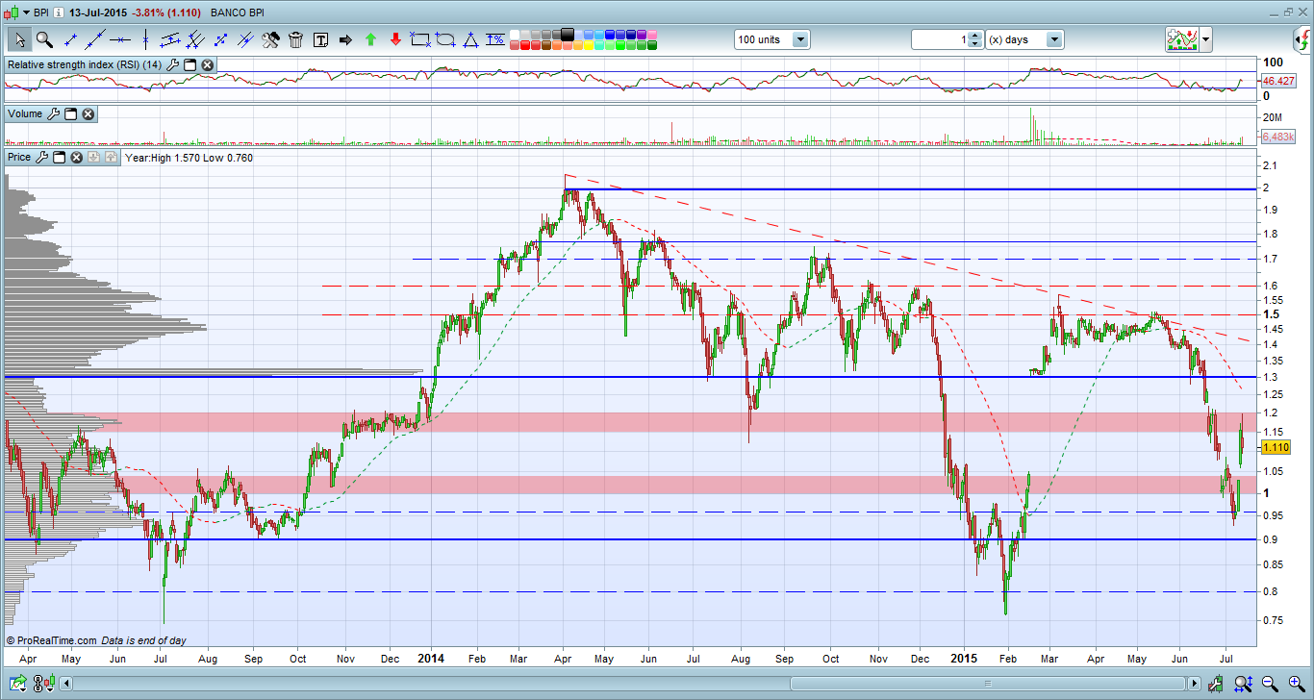The image size is (1314, 700).
Task: Open the hammer and wrench tools settings
Action: point(270,39)
